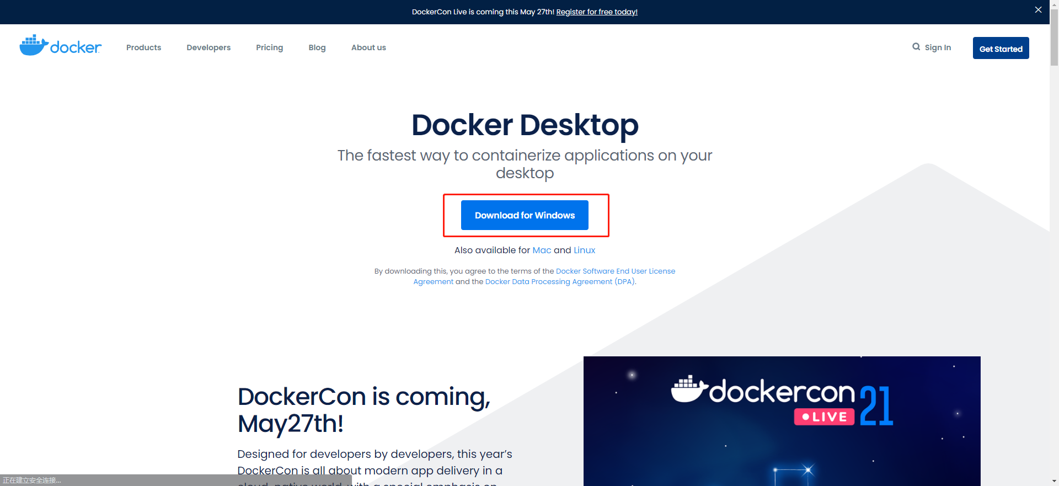Click the scrollbar up arrow
Viewport: 1059px width, 486px height.
1054,5
